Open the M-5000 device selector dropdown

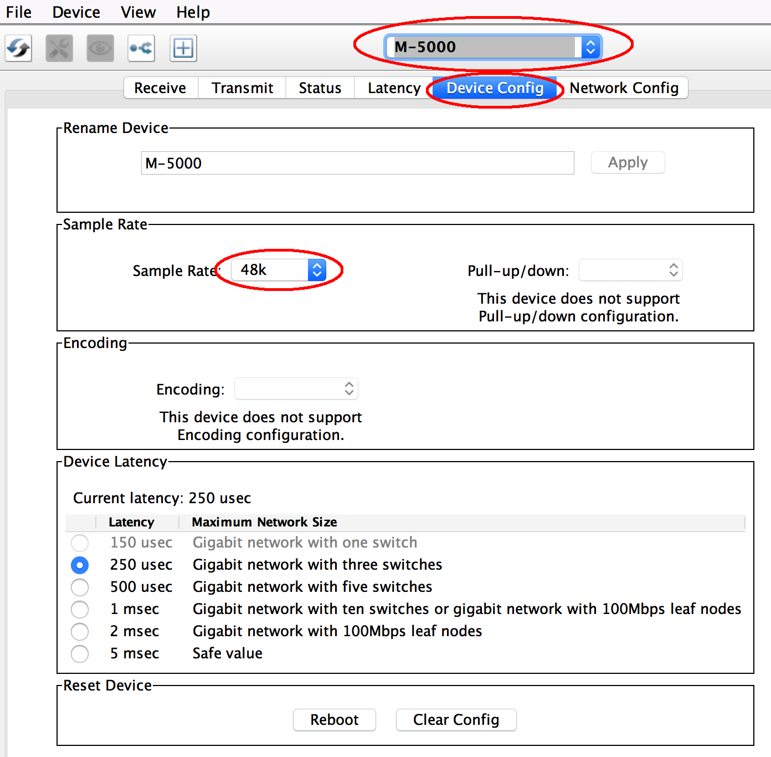point(493,47)
